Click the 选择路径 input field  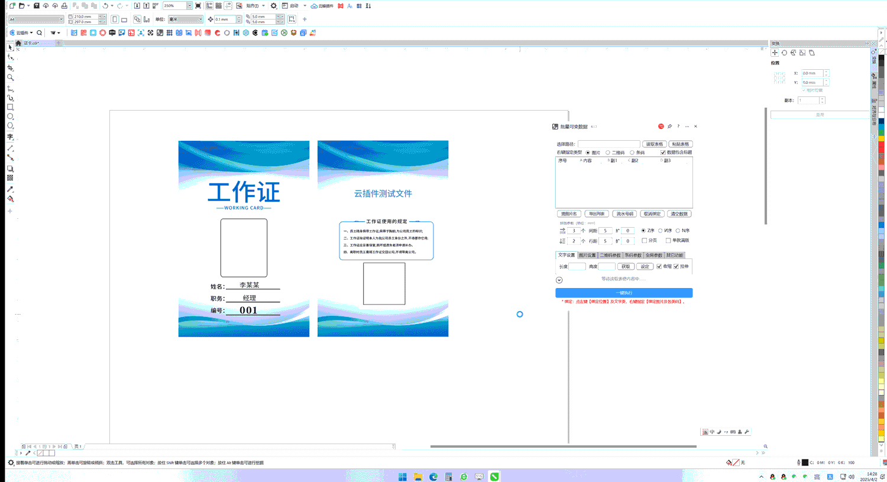pyautogui.click(x=608, y=144)
